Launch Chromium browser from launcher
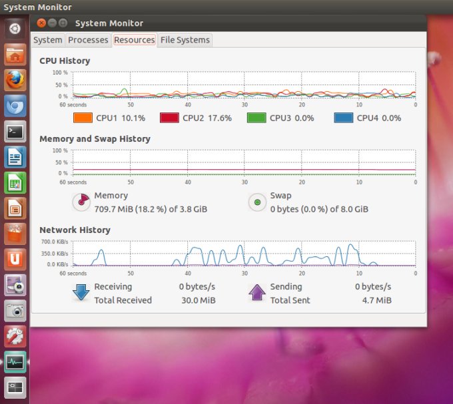453x404 pixels. (x=15, y=106)
